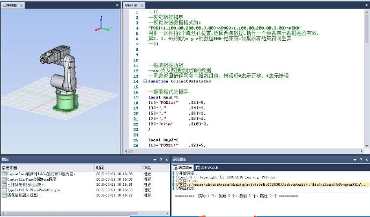This screenshot has width=370, height=217.
Task: Open the output panel options dropdown arrow
Action: click(x=154, y=160)
